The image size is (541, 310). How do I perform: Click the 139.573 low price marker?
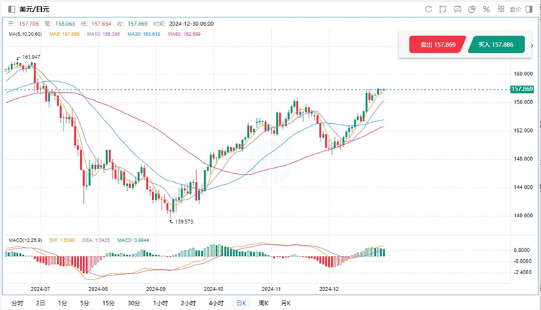point(183,221)
